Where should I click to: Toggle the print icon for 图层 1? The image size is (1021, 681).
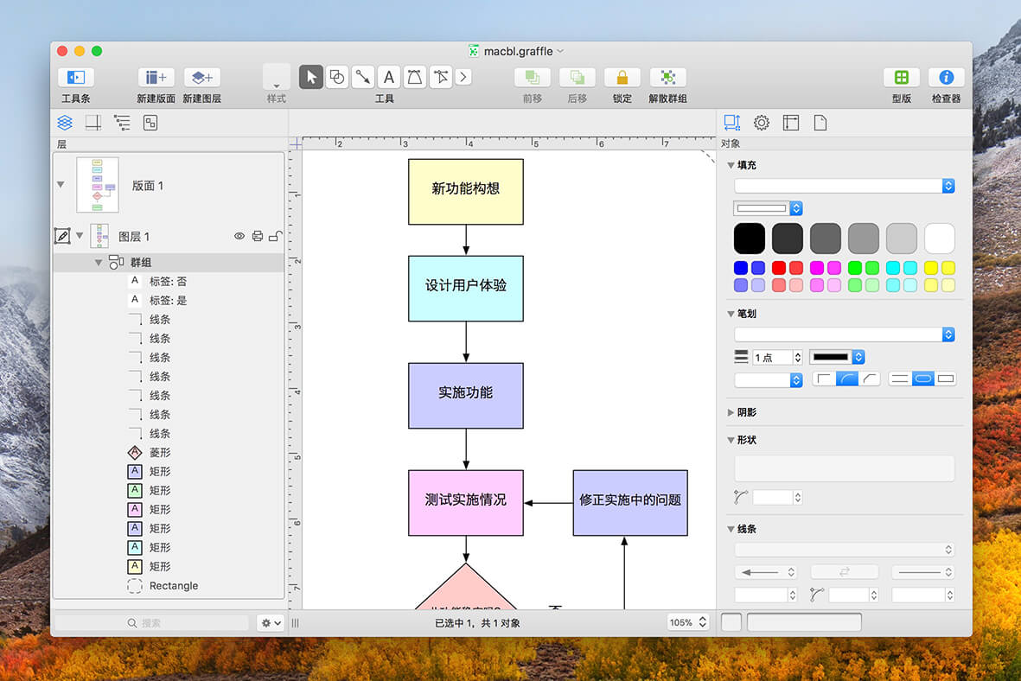click(258, 236)
